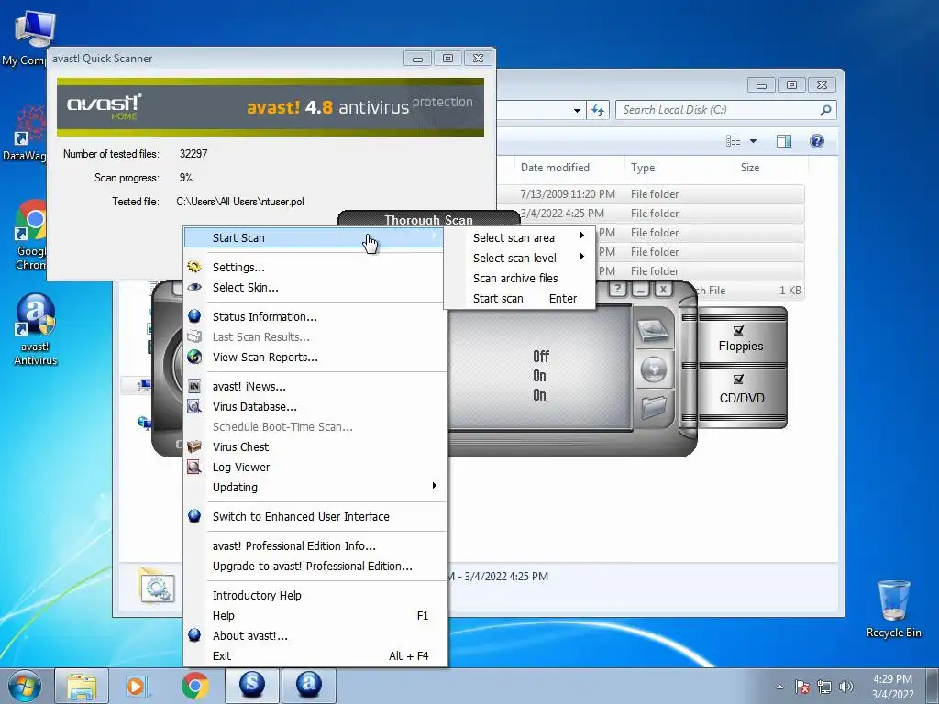Viewport: 939px width, 704px height.
Task: Open Introductory Help menu item
Action: tap(315, 595)
